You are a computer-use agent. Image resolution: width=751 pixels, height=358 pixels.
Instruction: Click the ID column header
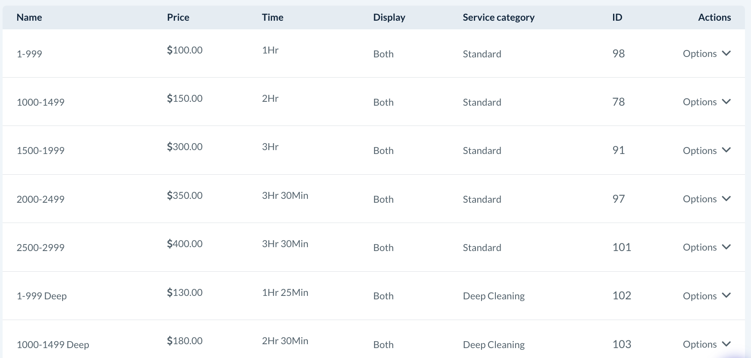[617, 17]
